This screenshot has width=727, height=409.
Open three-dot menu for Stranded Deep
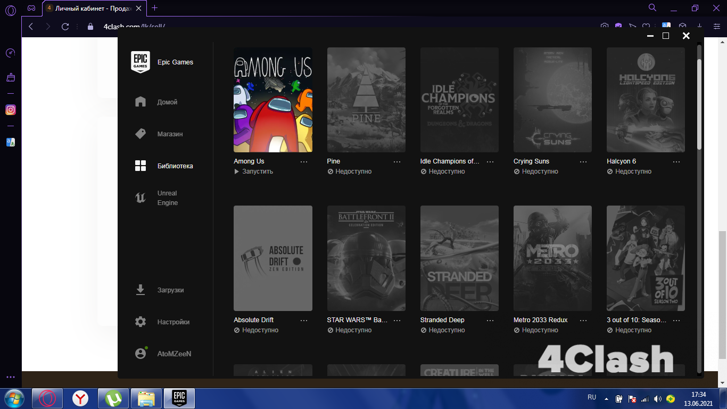490,320
